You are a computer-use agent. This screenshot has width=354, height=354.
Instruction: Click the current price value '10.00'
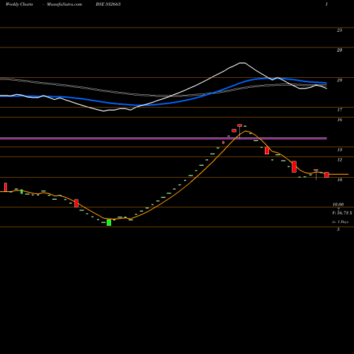(338, 205)
